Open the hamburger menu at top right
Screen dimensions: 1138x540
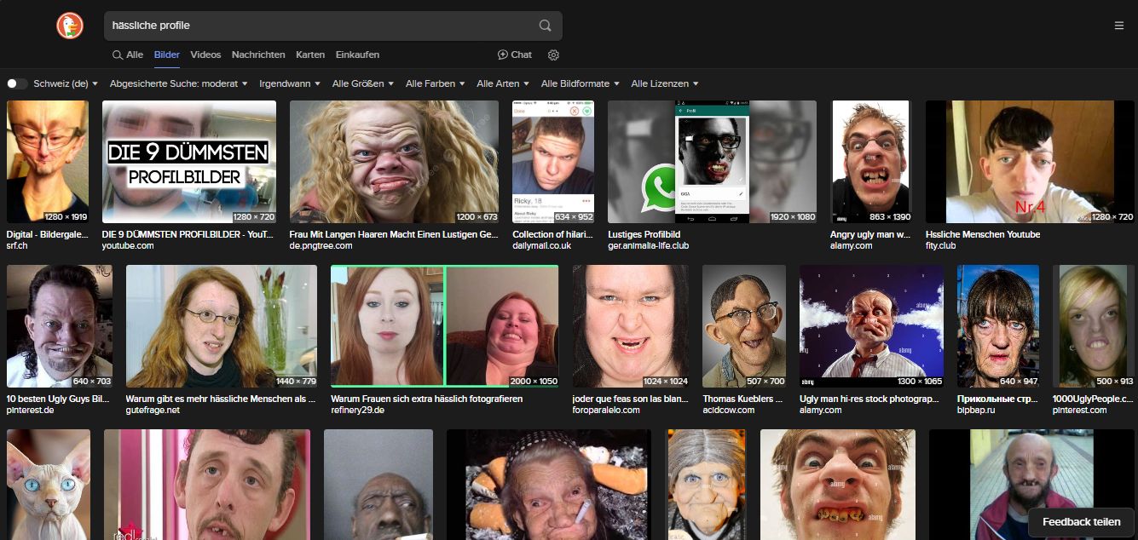(1118, 26)
